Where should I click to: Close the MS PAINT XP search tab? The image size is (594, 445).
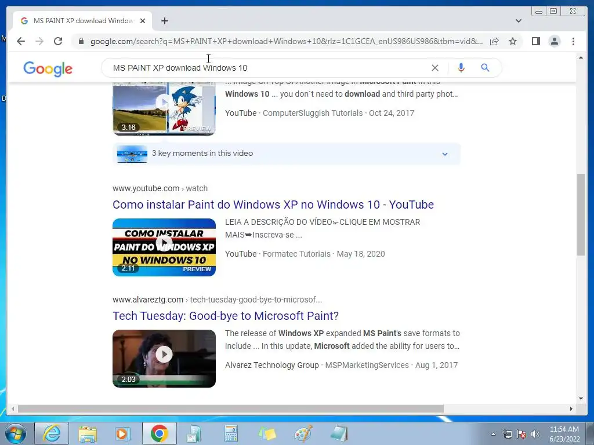(143, 21)
